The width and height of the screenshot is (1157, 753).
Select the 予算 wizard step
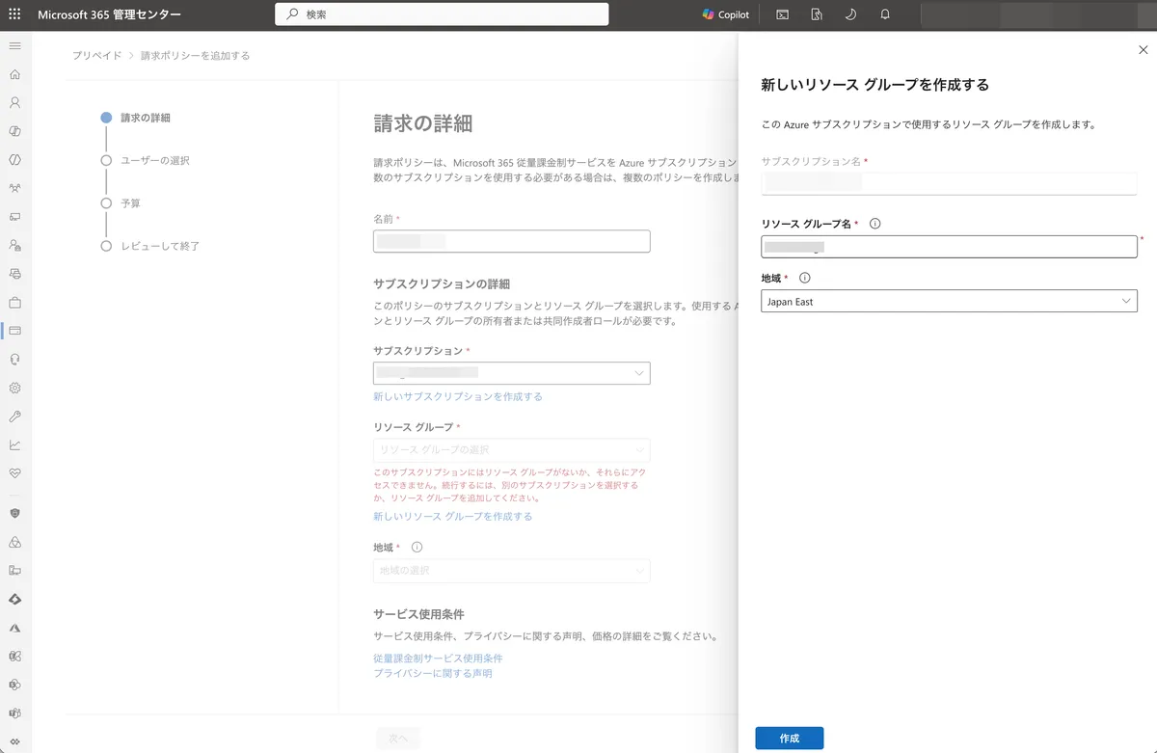(130, 203)
